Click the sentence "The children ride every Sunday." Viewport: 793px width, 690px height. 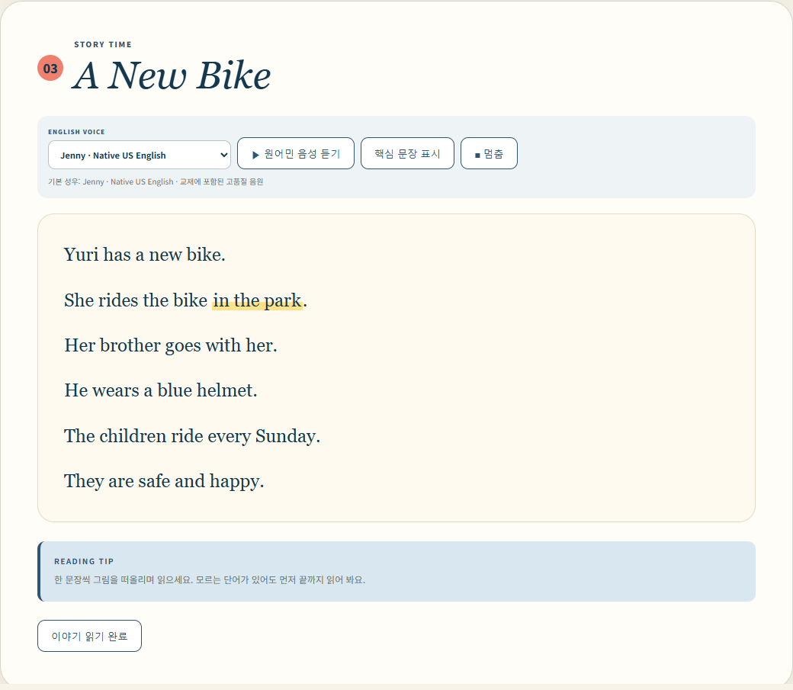pyautogui.click(x=192, y=436)
